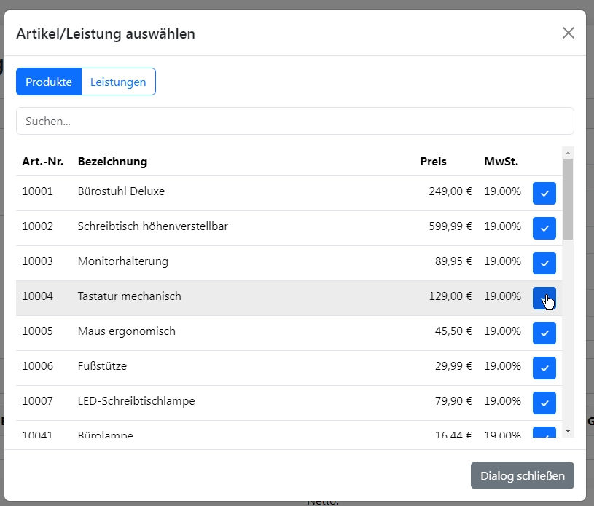Image resolution: width=594 pixels, height=506 pixels.
Task: Add LED-Schreibtischlampe with checkmark button
Action: (544, 403)
